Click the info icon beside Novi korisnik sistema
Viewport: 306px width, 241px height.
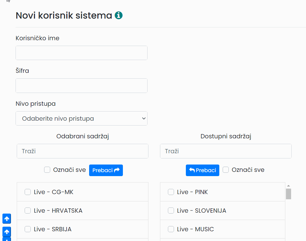pos(118,15)
